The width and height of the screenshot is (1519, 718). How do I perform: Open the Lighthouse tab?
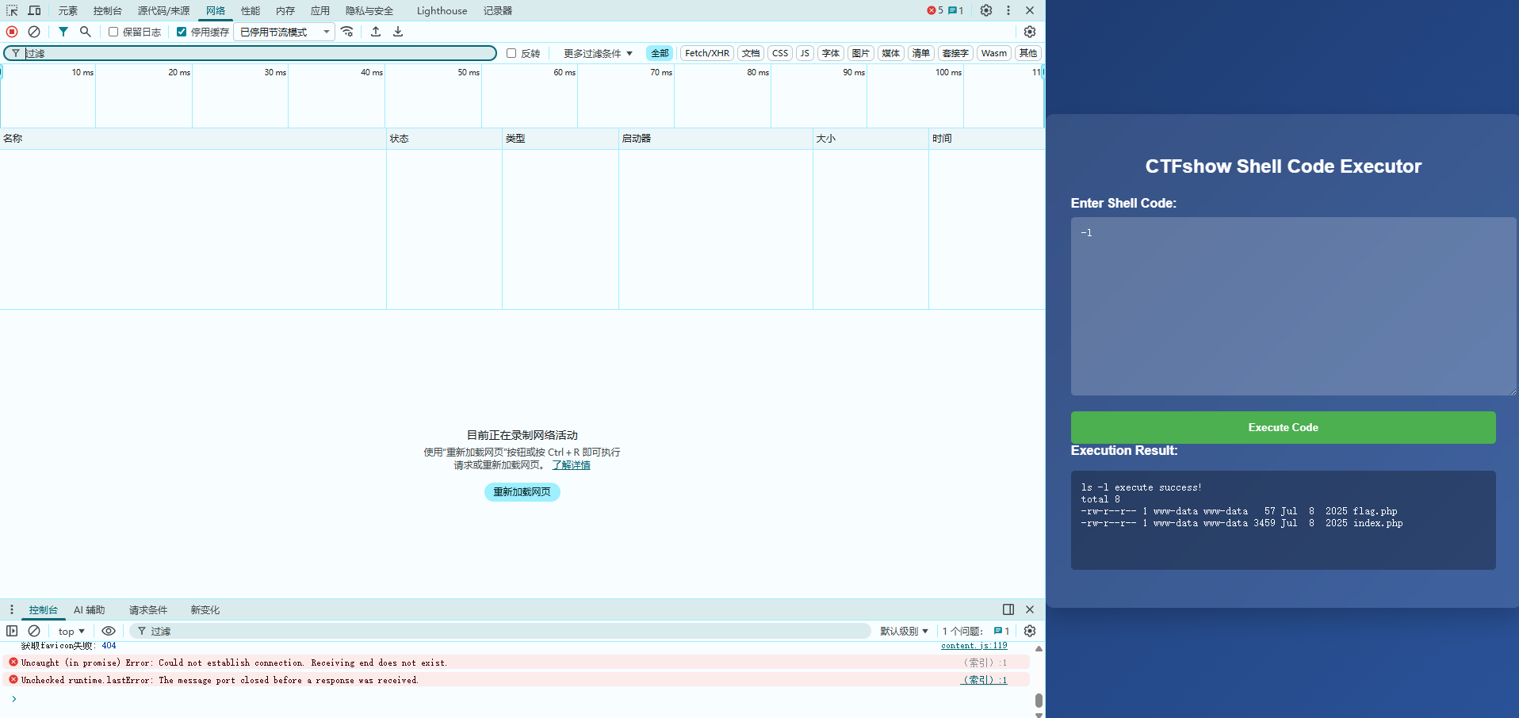coord(442,10)
